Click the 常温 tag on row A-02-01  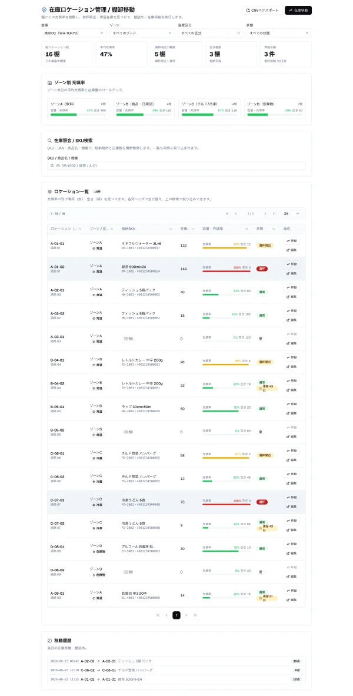97,295
